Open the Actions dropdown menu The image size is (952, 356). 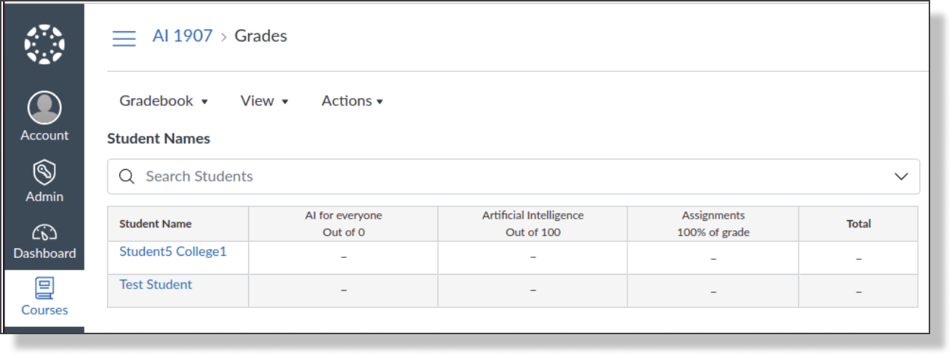pyautogui.click(x=352, y=101)
